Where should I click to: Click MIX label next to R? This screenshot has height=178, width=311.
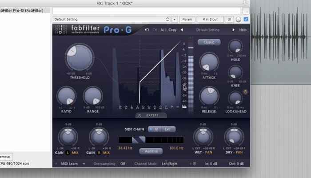click(x=106, y=153)
